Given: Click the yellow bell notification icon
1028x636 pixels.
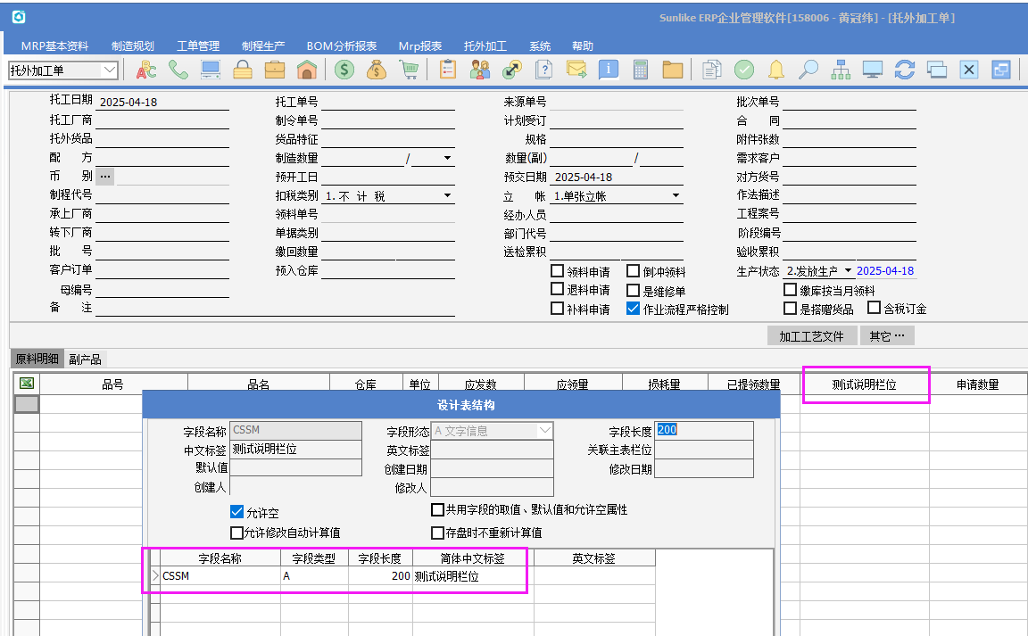Looking at the screenshot, I should tap(776, 70).
